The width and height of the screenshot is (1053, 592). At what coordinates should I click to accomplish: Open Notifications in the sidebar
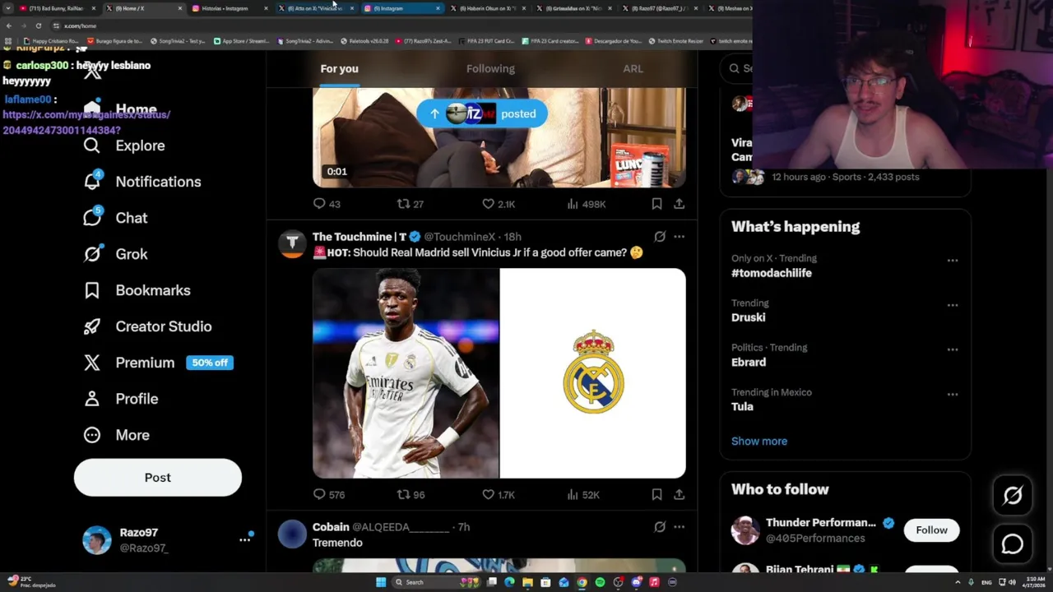coord(141,182)
